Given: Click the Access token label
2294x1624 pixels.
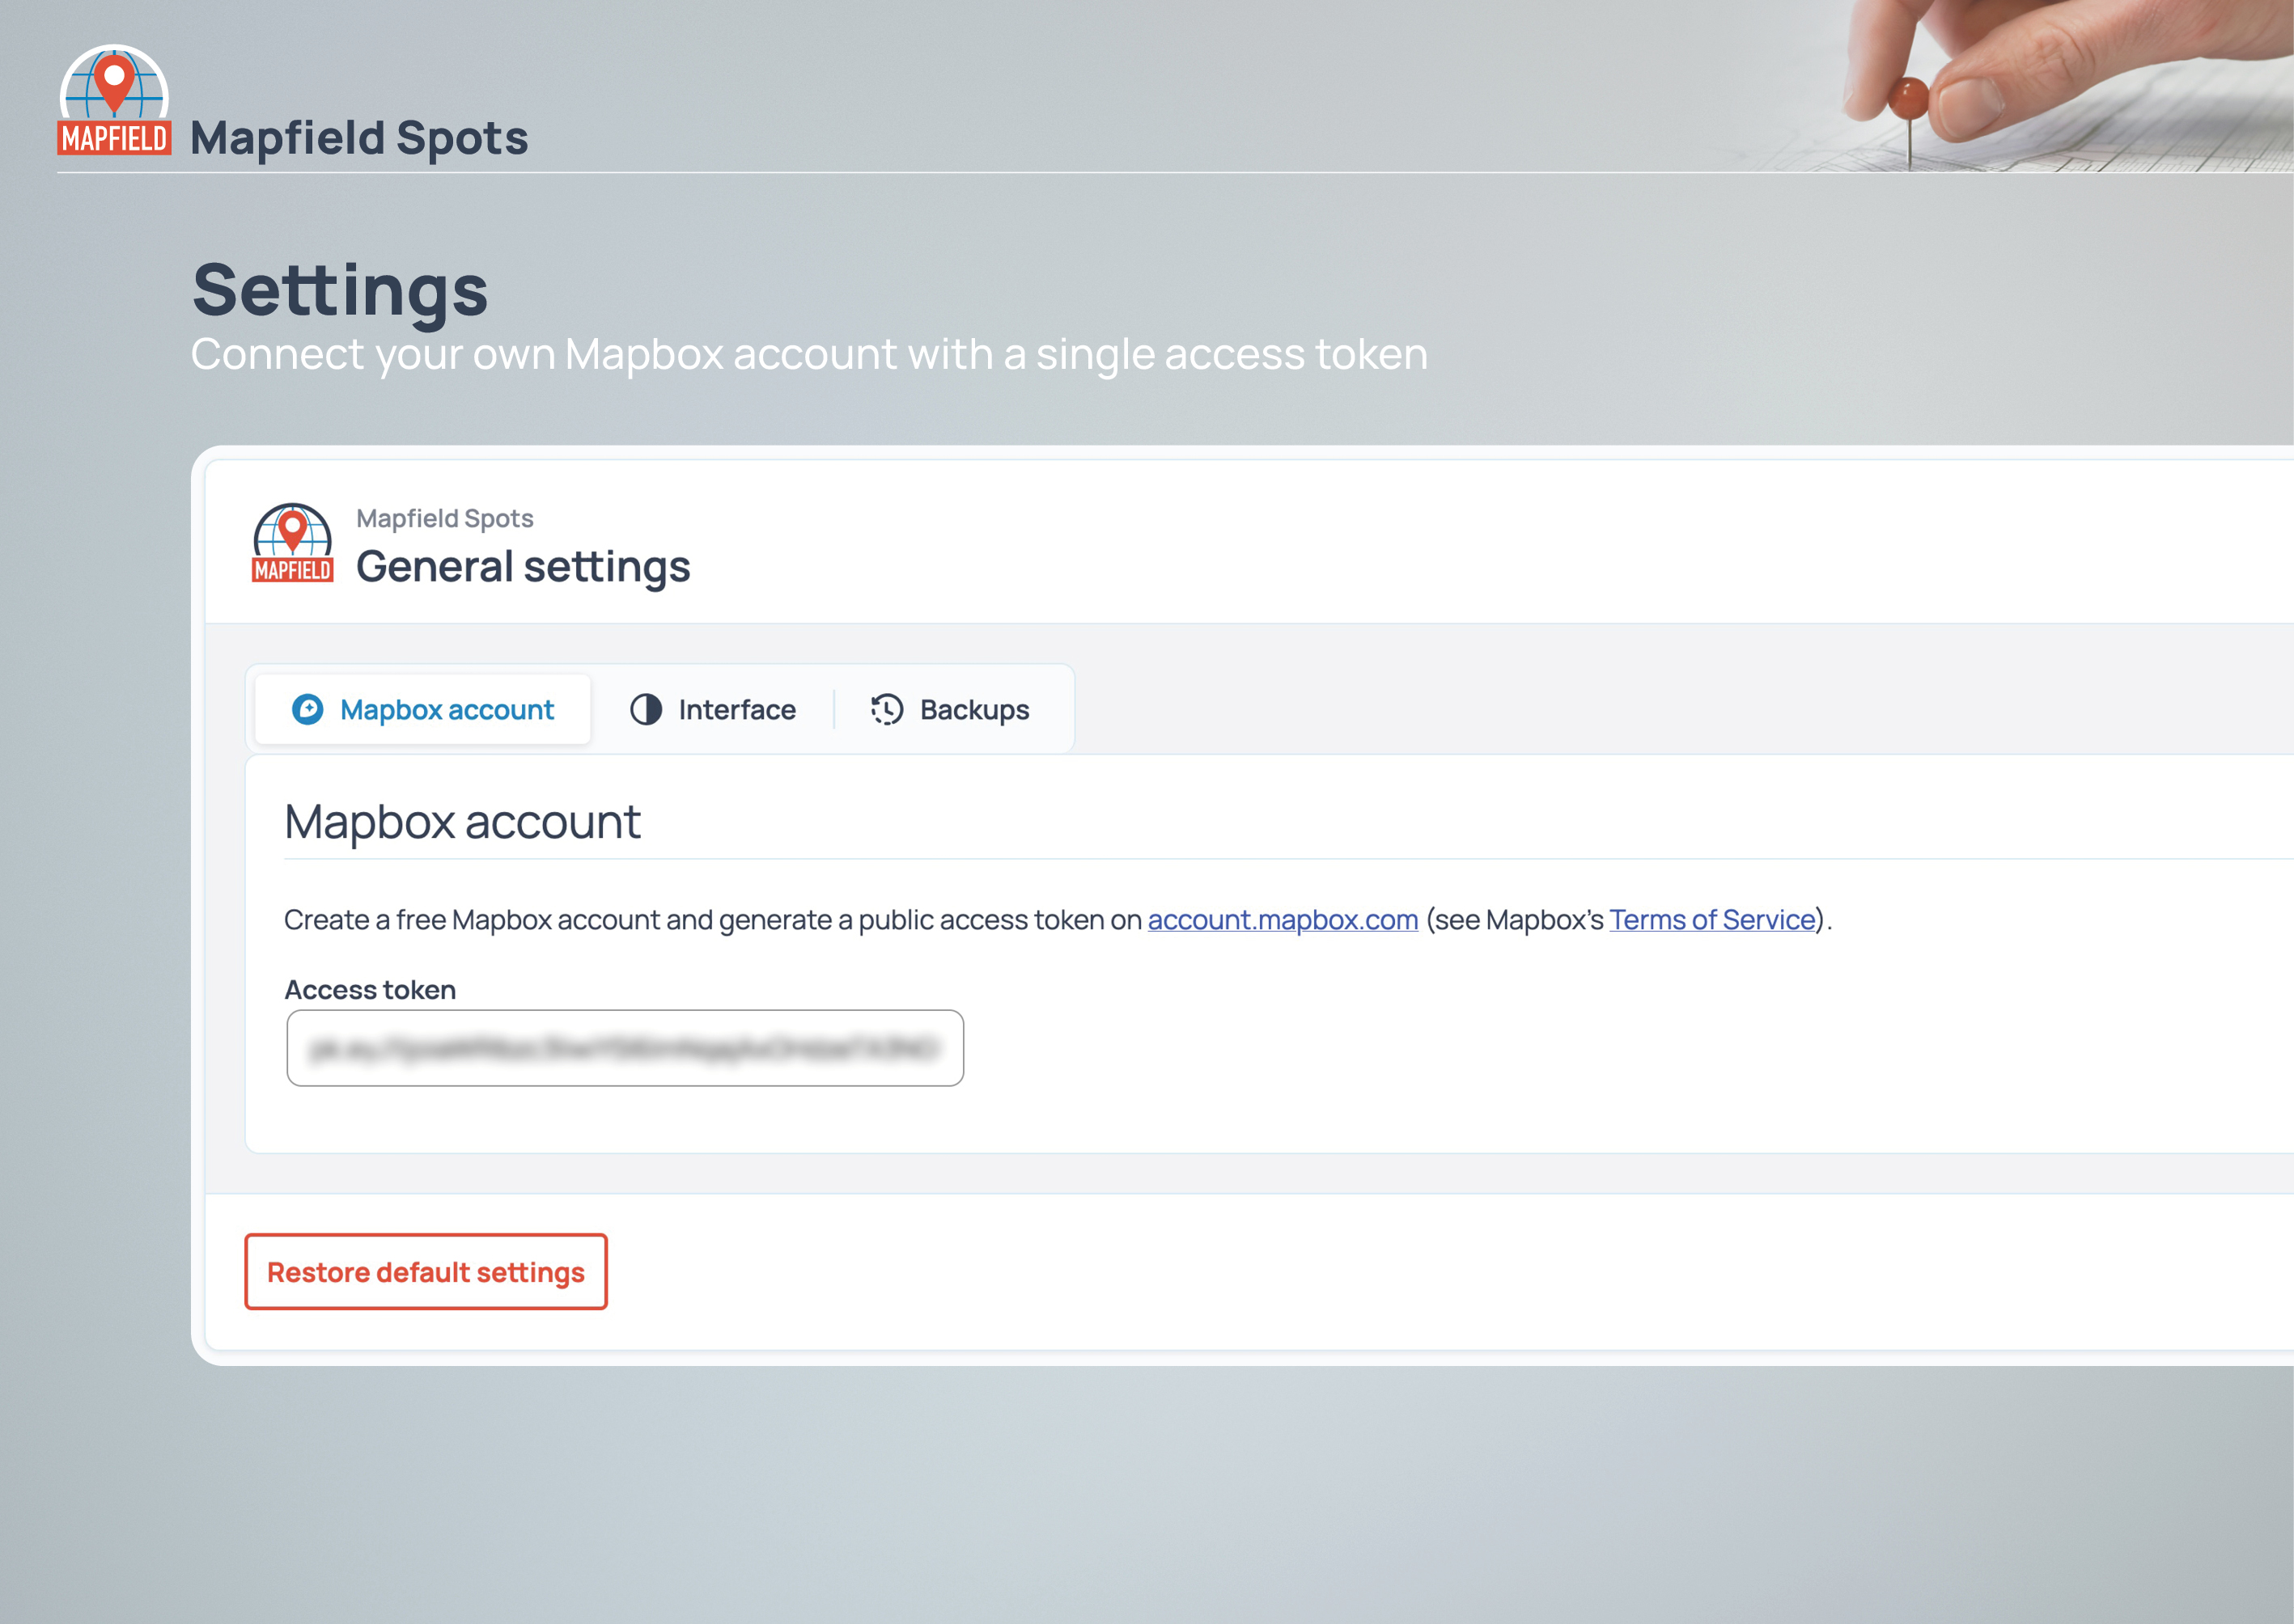Looking at the screenshot, I should [370, 990].
